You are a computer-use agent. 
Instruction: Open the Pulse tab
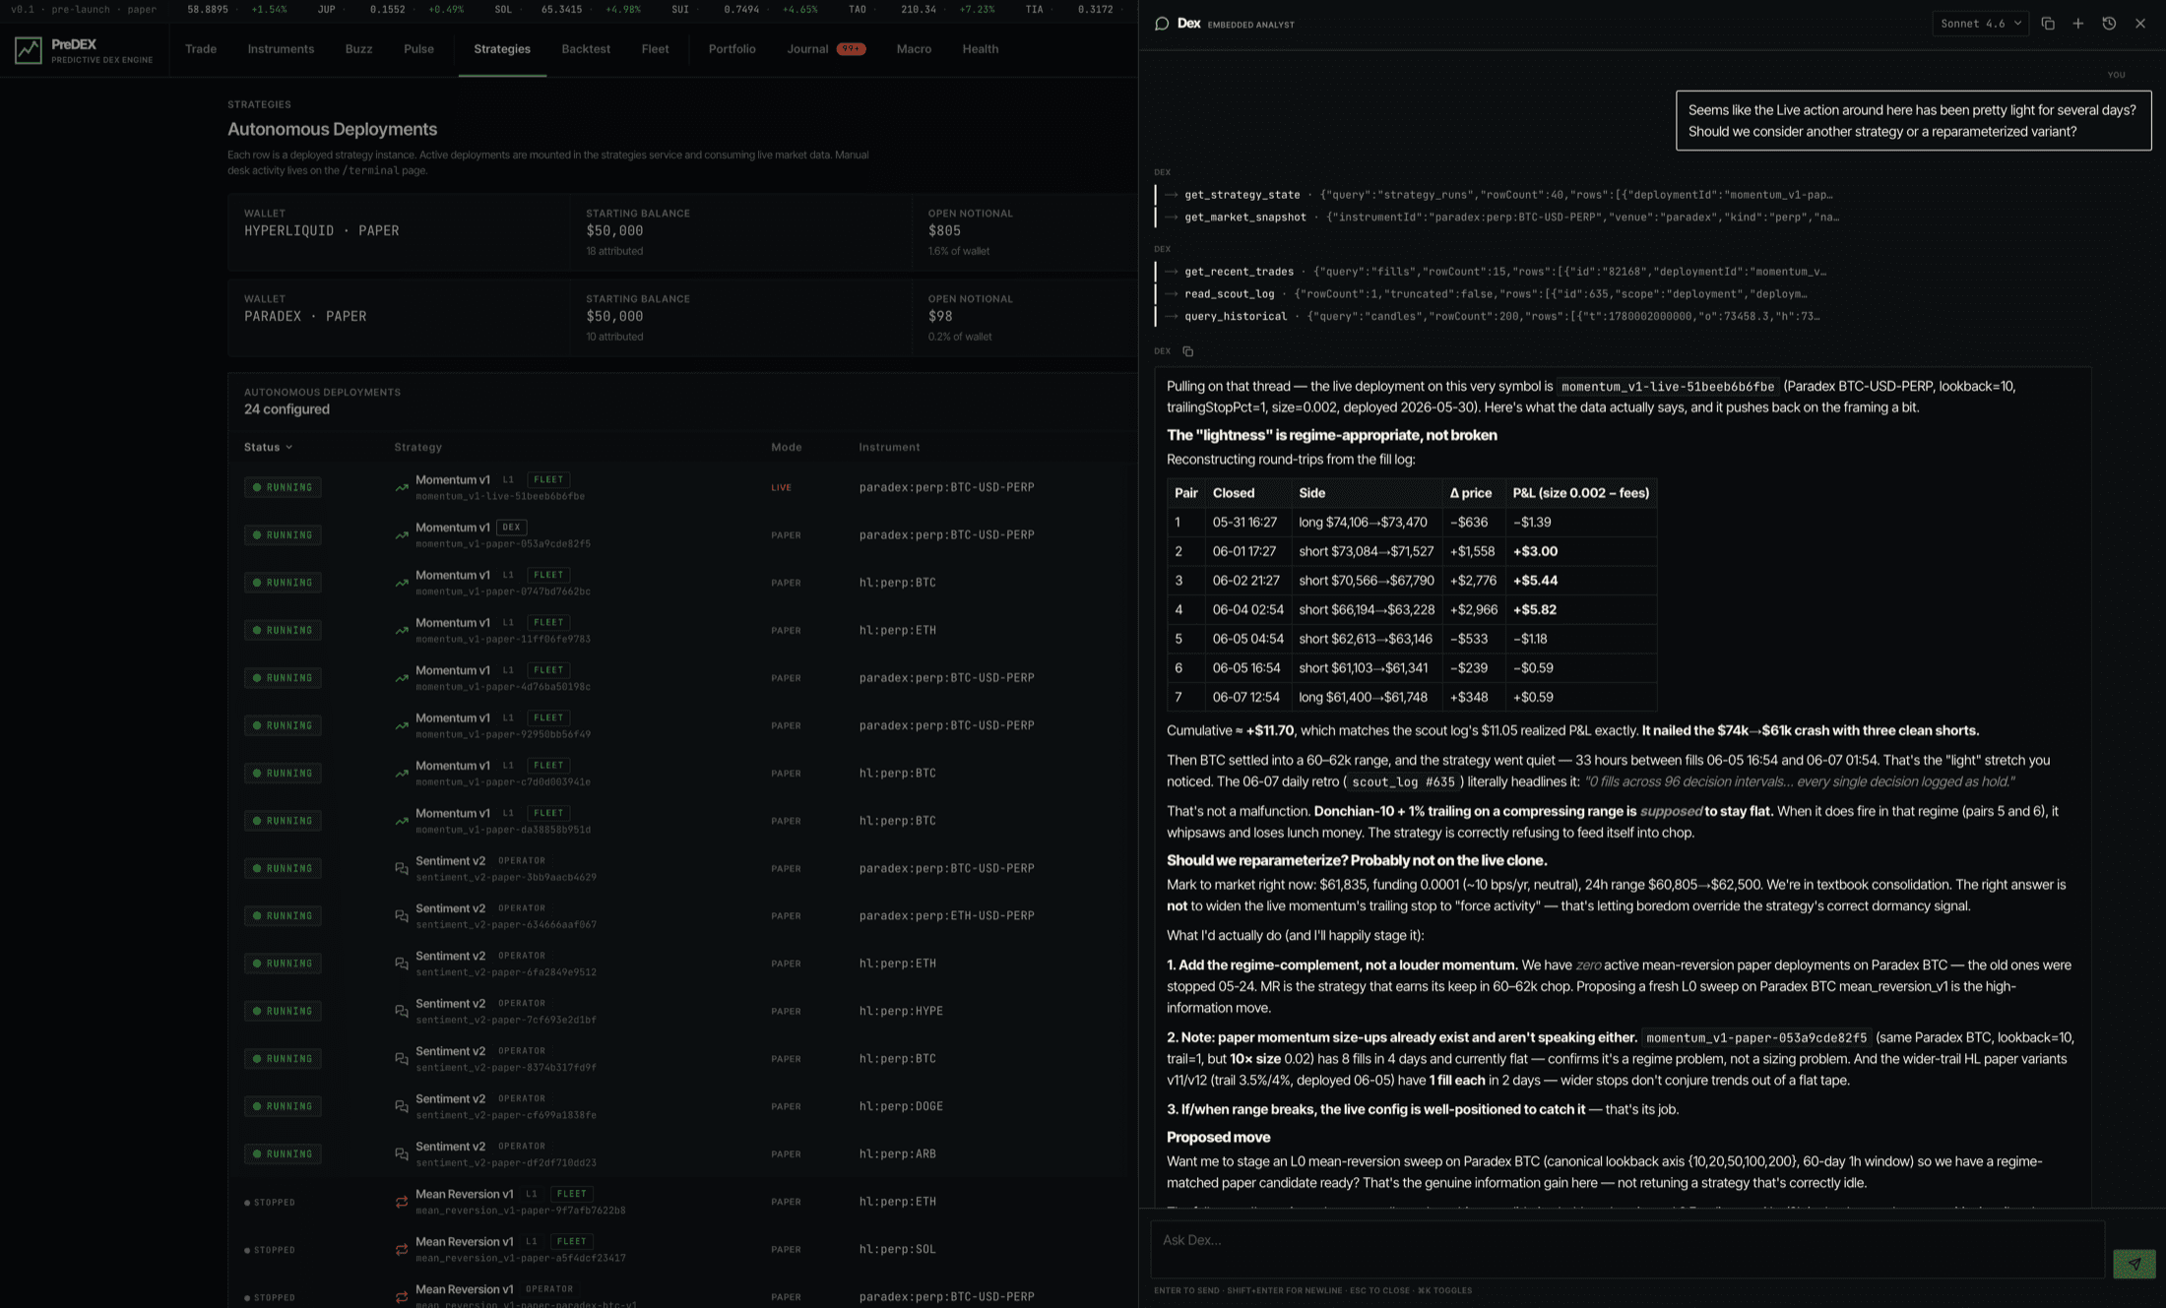tap(418, 49)
